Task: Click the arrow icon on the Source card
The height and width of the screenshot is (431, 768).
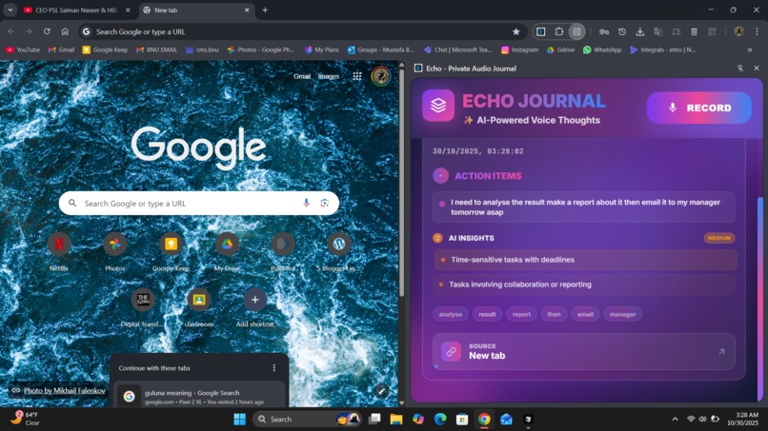Action: tap(721, 351)
